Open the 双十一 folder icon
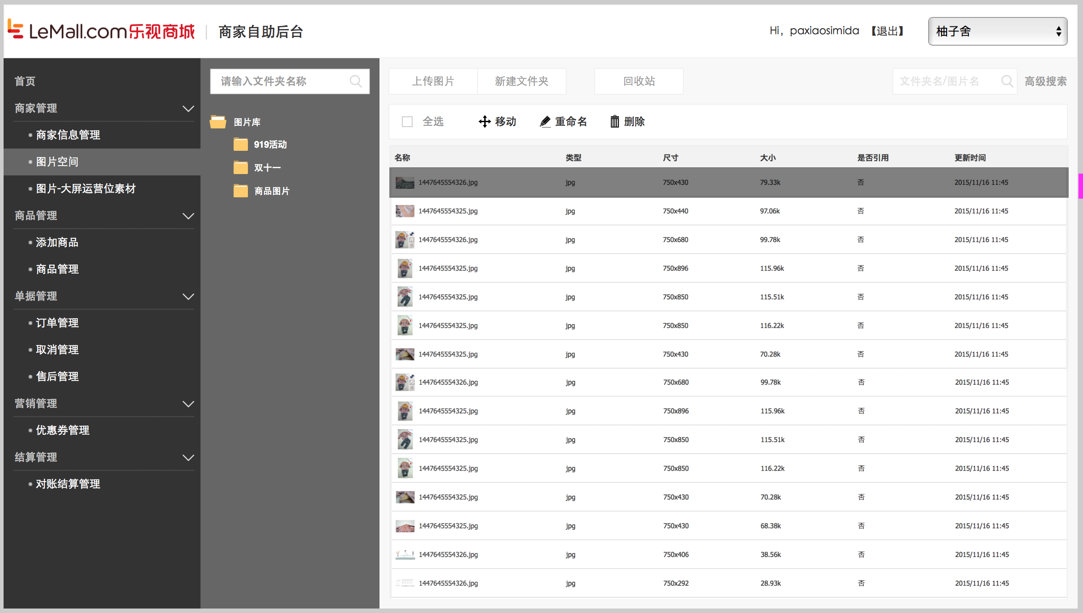Image resolution: width=1083 pixels, height=613 pixels. [241, 168]
